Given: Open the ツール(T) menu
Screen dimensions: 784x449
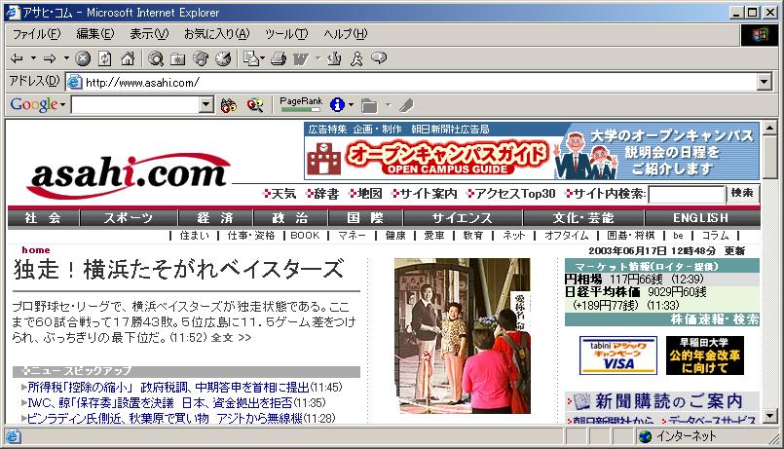Looking at the screenshot, I should (286, 34).
